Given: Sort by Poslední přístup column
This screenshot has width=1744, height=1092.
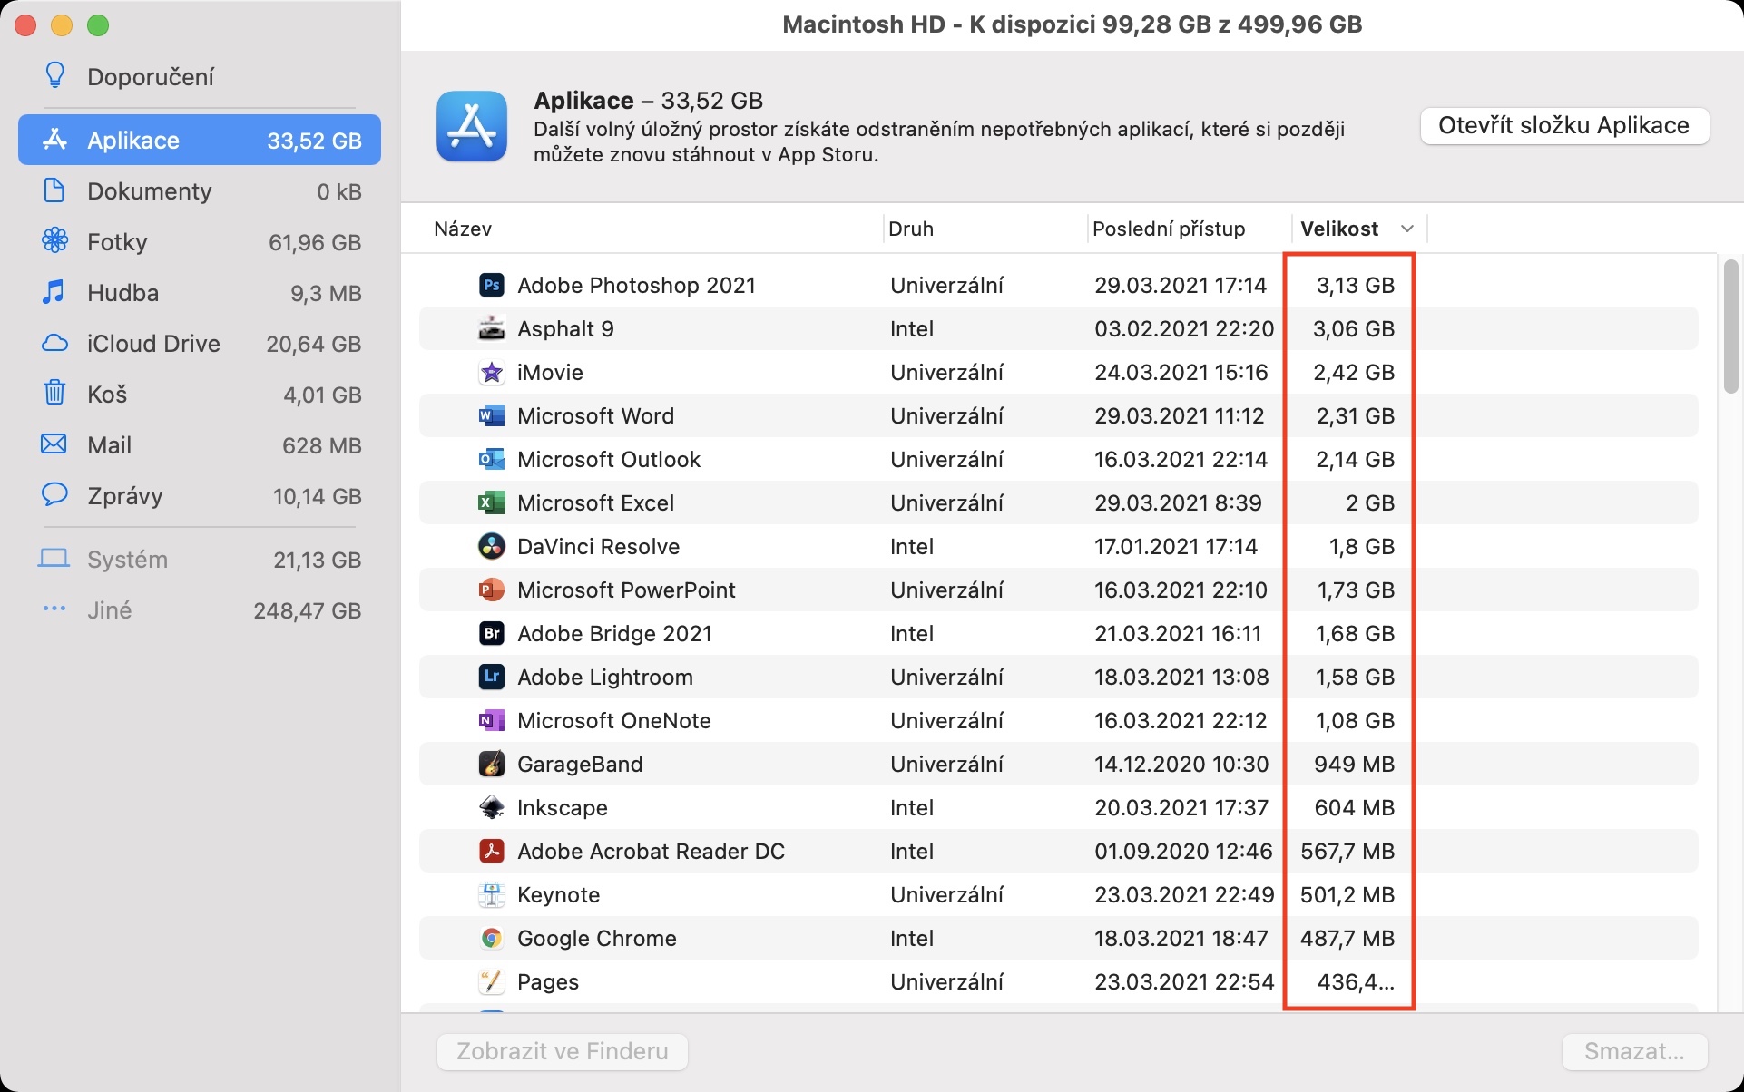Looking at the screenshot, I should (1168, 229).
